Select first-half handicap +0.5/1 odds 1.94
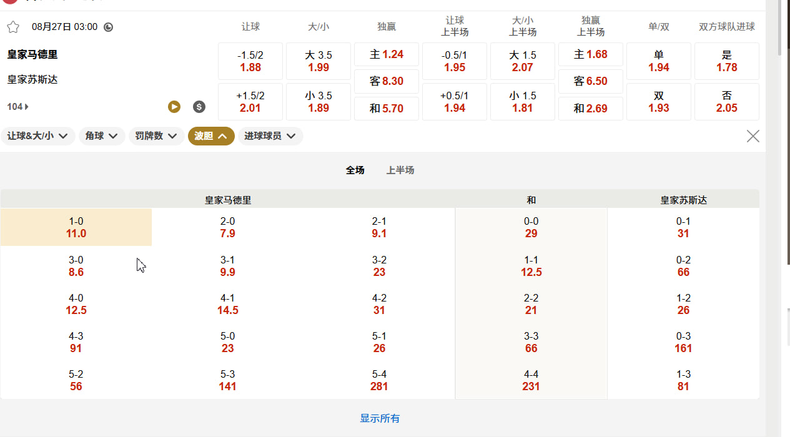790x437 pixels. coord(455,102)
